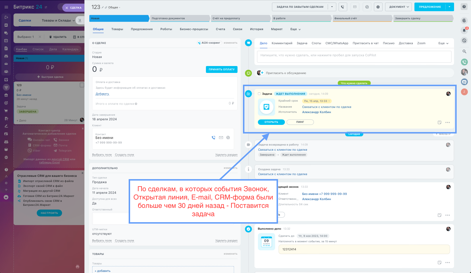The width and height of the screenshot is (471, 273).
Task: Open the hamburger main menu
Action: (x=6, y=7)
